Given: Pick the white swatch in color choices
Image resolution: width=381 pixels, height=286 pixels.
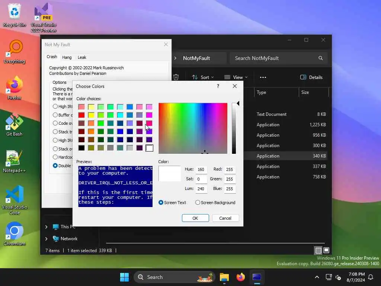Looking at the screenshot, I should (x=149, y=148).
